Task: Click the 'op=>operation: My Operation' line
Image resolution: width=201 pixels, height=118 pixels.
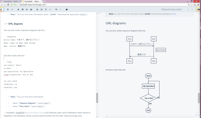Action: pos(18,71)
